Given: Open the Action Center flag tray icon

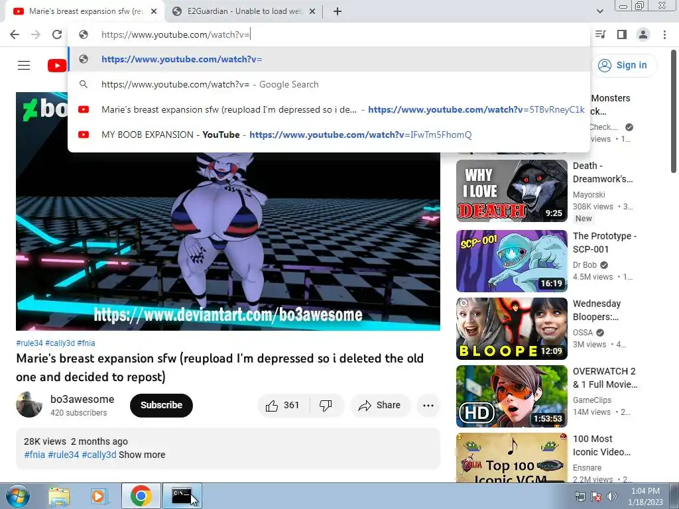Looking at the screenshot, I should [596, 496].
